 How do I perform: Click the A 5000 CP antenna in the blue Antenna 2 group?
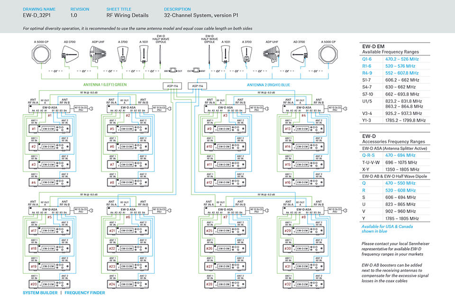(x=328, y=54)
